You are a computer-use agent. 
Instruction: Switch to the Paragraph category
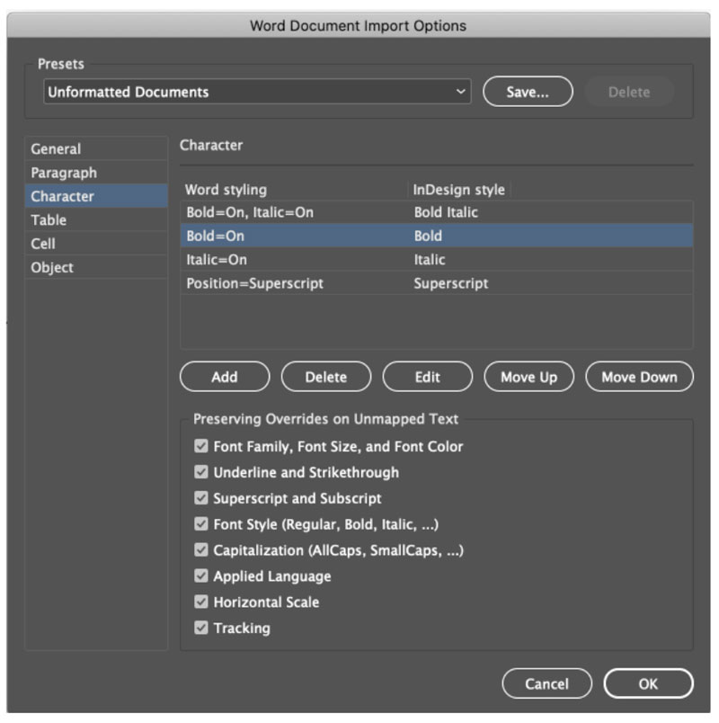click(x=96, y=173)
